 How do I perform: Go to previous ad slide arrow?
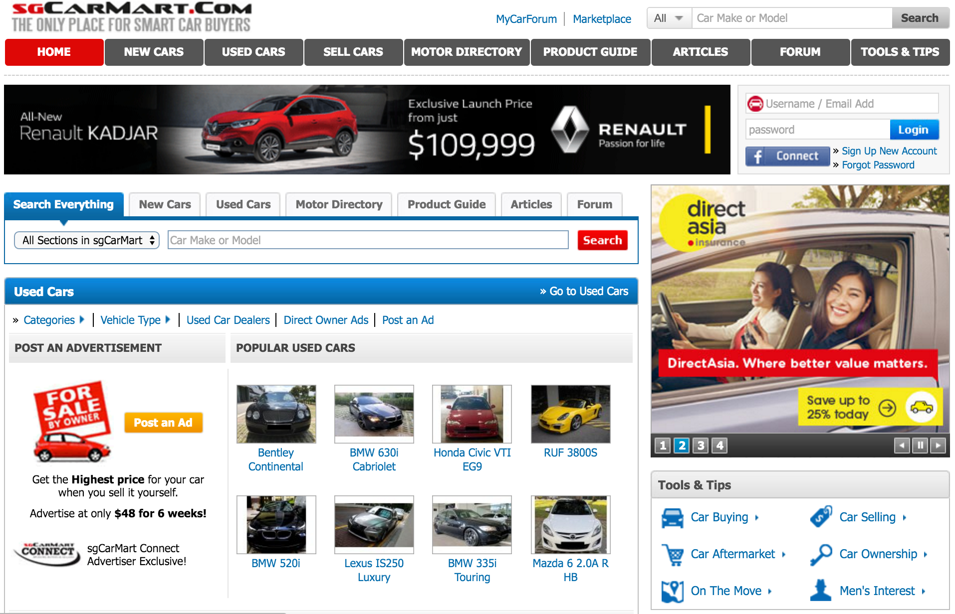tap(902, 446)
